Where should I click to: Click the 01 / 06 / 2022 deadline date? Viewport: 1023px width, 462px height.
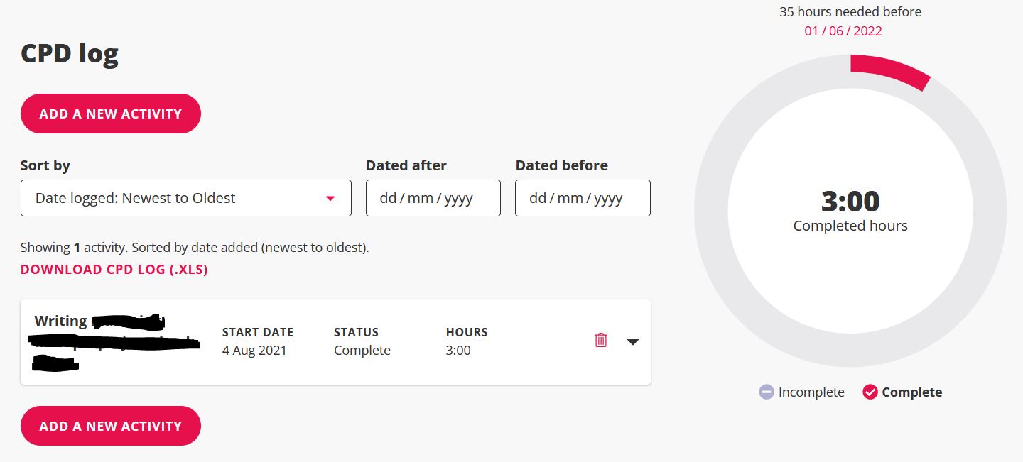pyautogui.click(x=843, y=31)
